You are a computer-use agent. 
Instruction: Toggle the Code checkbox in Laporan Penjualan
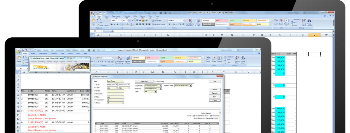(95, 91)
